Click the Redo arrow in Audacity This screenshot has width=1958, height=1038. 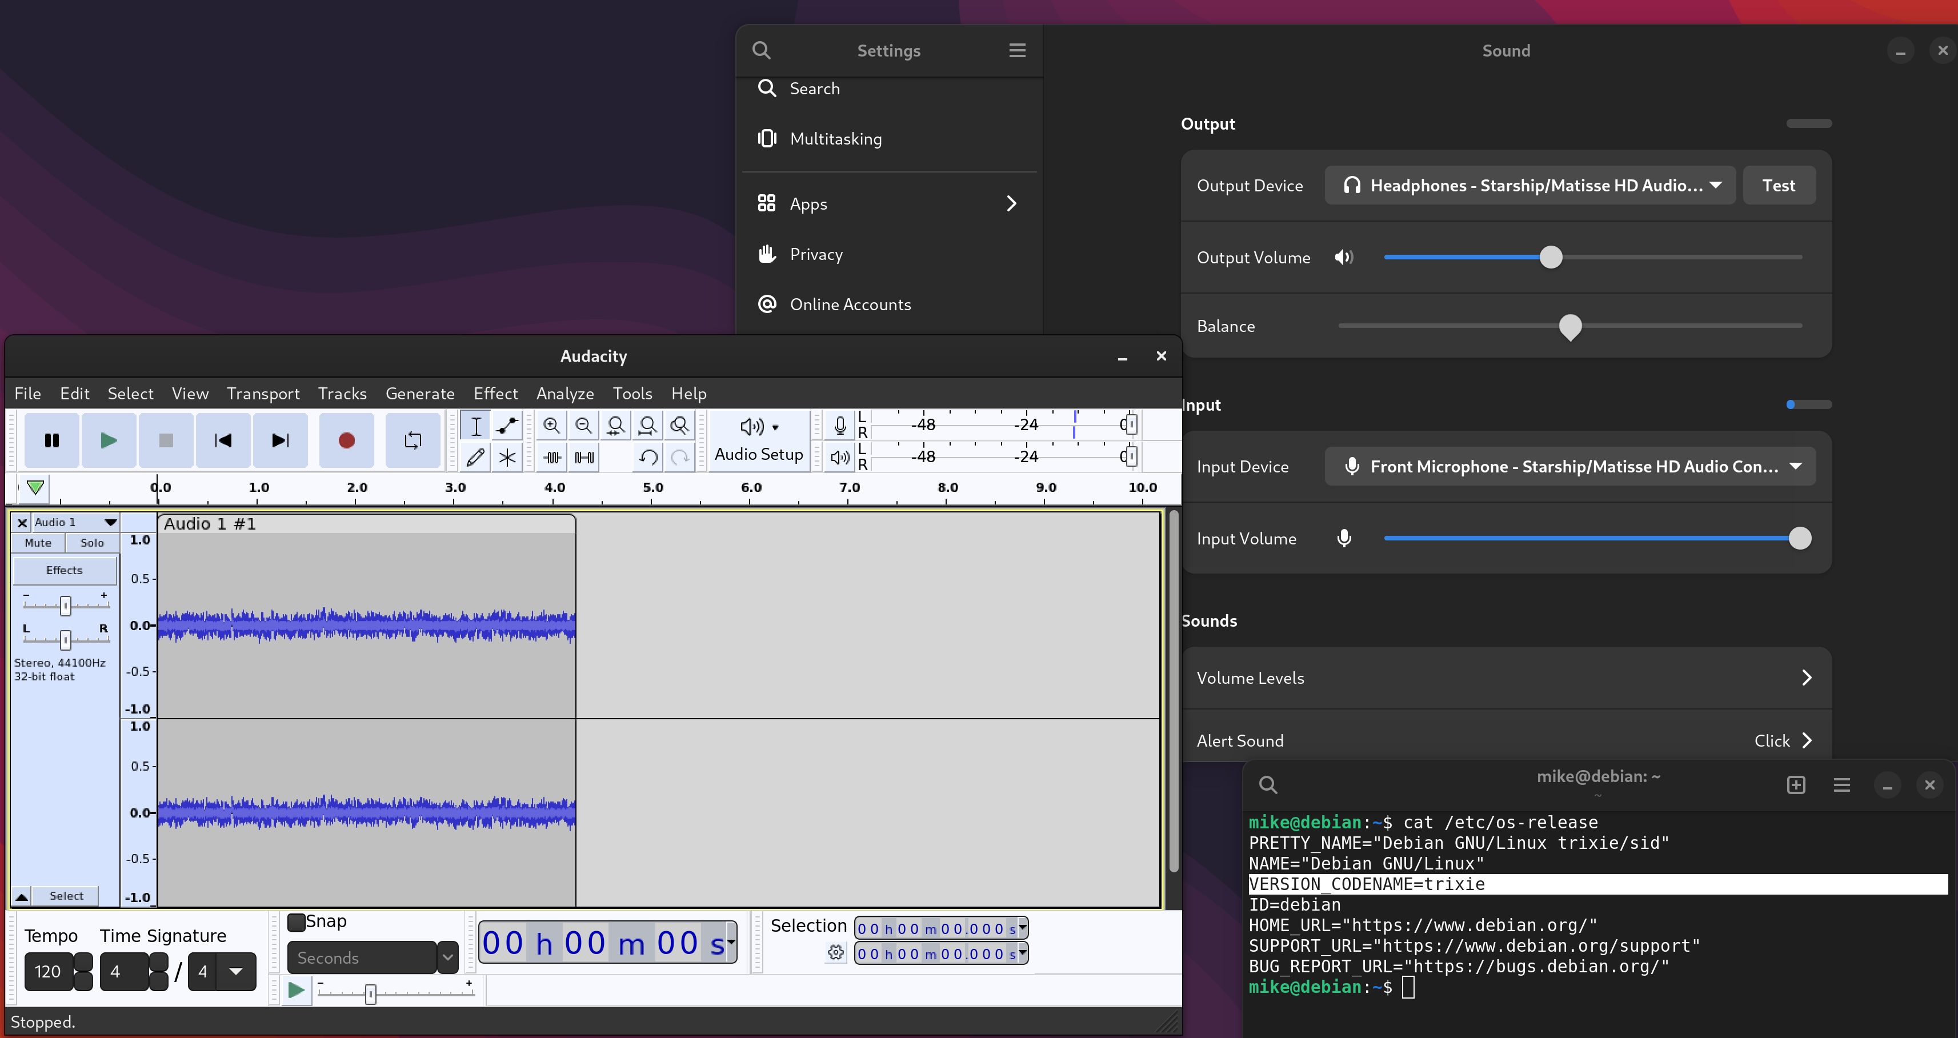pos(679,458)
